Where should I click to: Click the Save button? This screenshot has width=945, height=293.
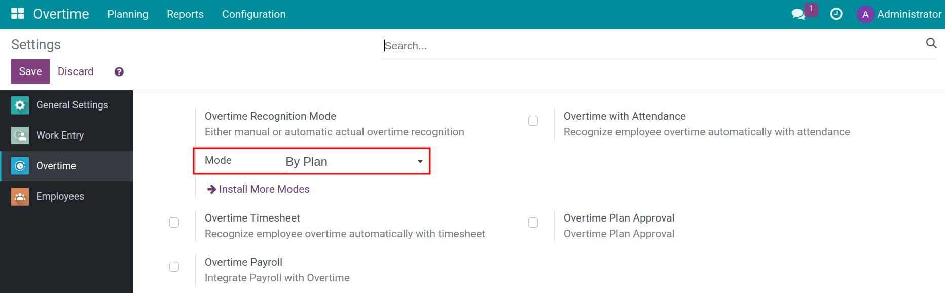click(30, 71)
